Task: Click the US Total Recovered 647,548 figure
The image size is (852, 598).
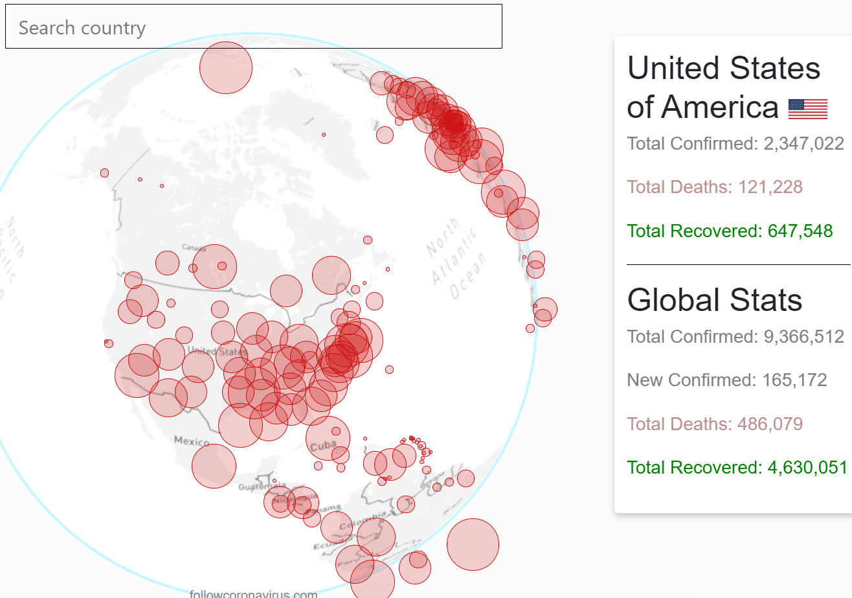Action: (x=730, y=231)
